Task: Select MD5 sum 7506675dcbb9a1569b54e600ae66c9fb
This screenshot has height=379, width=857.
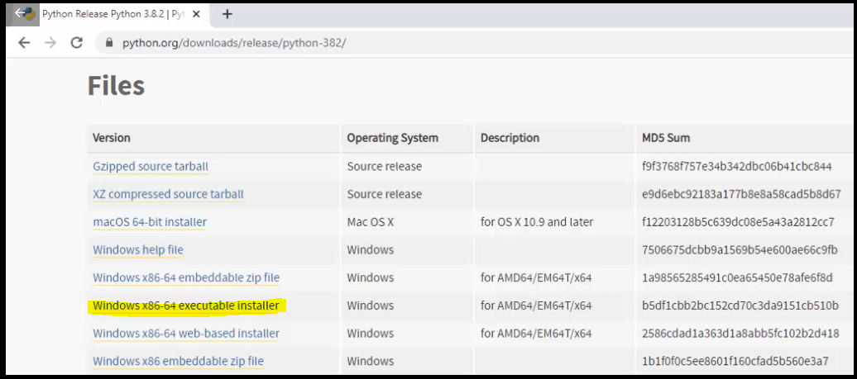Action: click(x=740, y=249)
